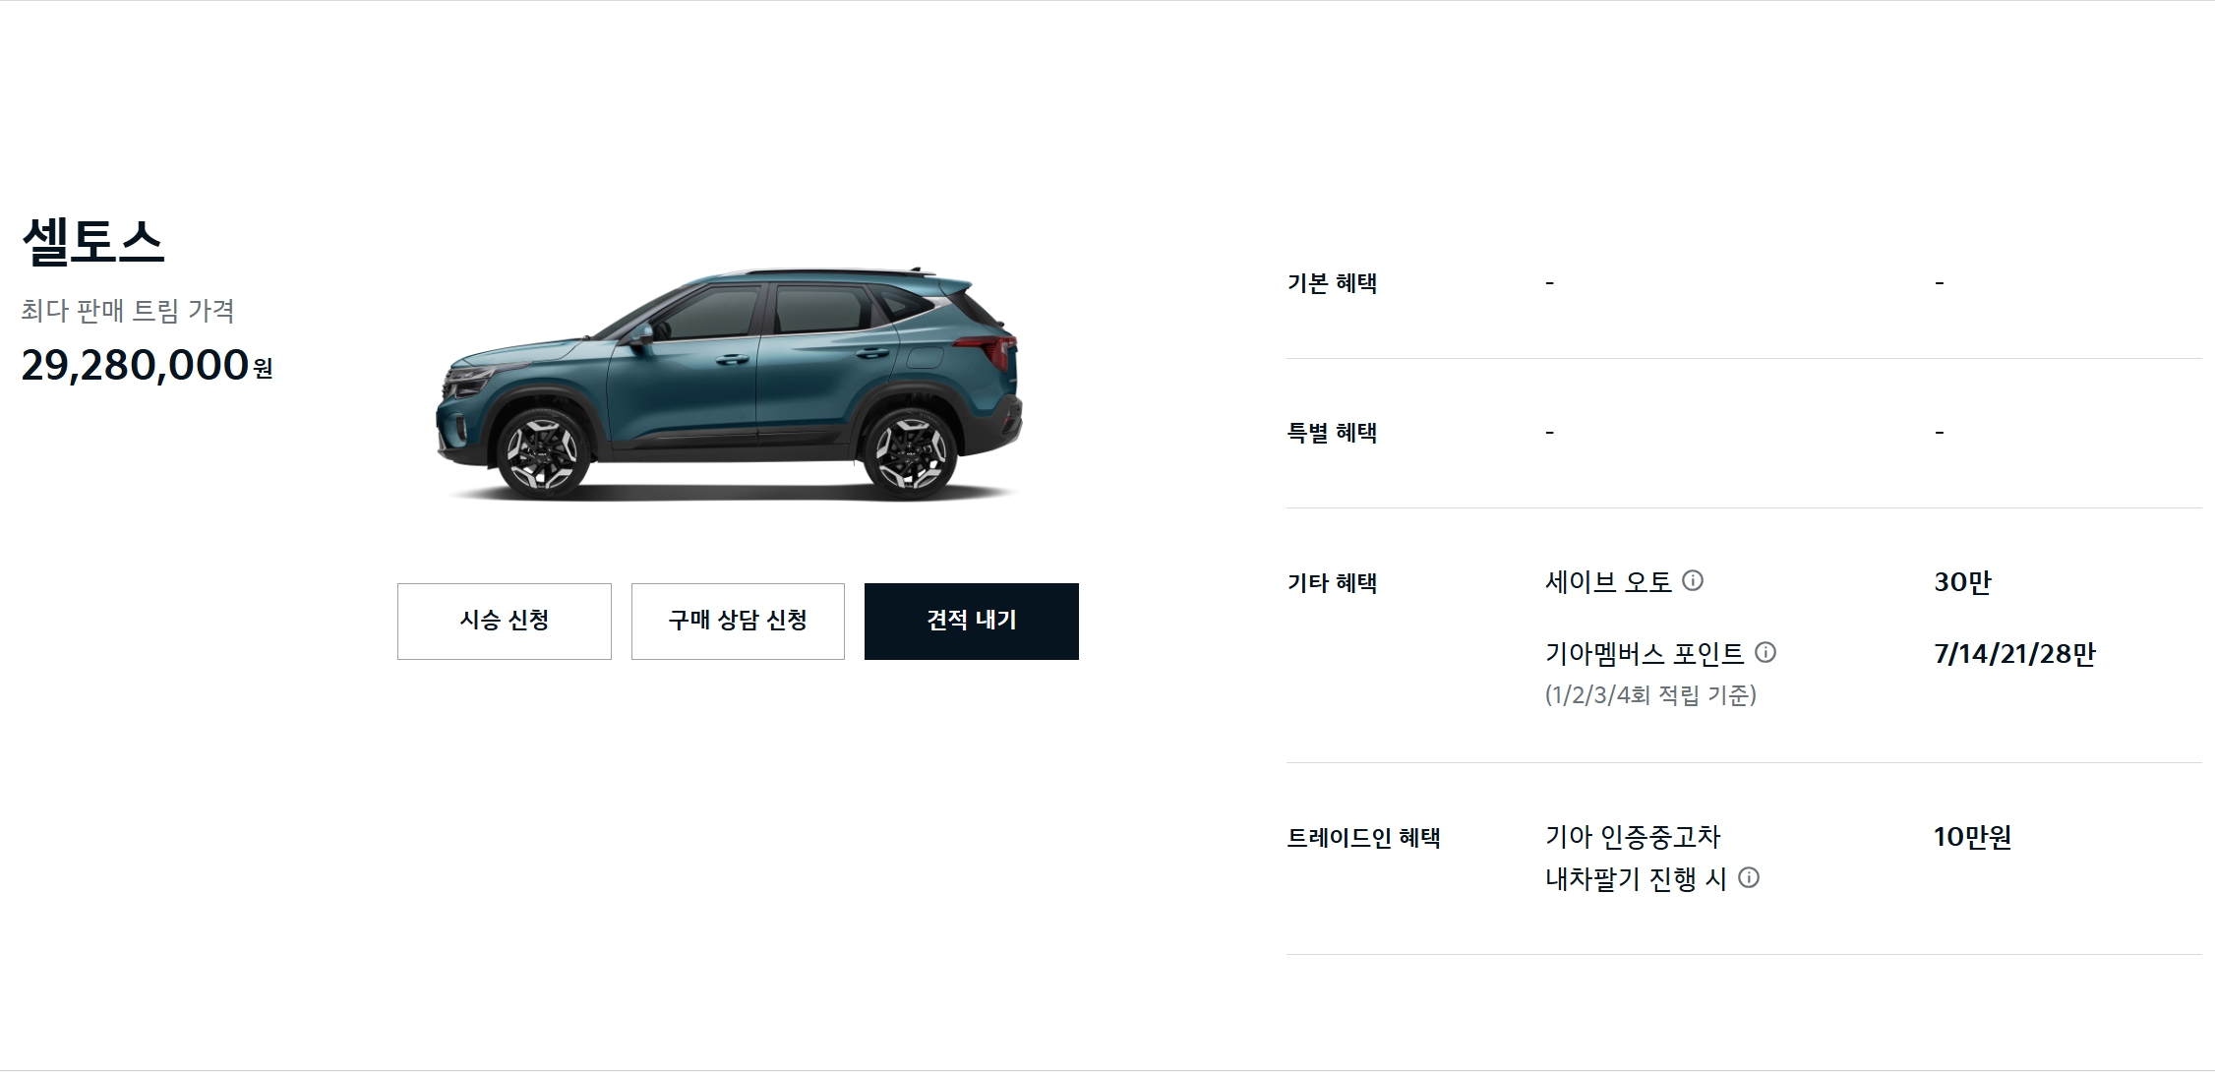Click the 최다 판매 트림 가격 label

(128, 311)
